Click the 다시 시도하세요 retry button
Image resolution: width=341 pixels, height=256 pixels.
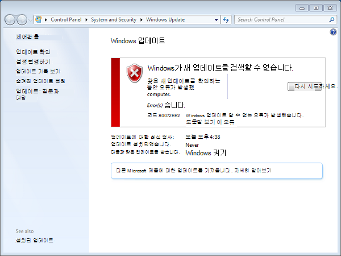click(305, 86)
